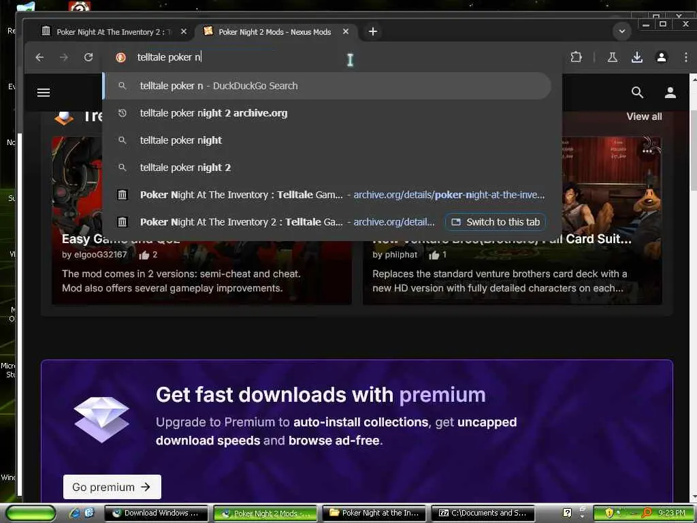Switch to Poker Night At The Inventory 2 tab
Image resolution: width=697 pixels, height=523 pixels.
coord(114,32)
